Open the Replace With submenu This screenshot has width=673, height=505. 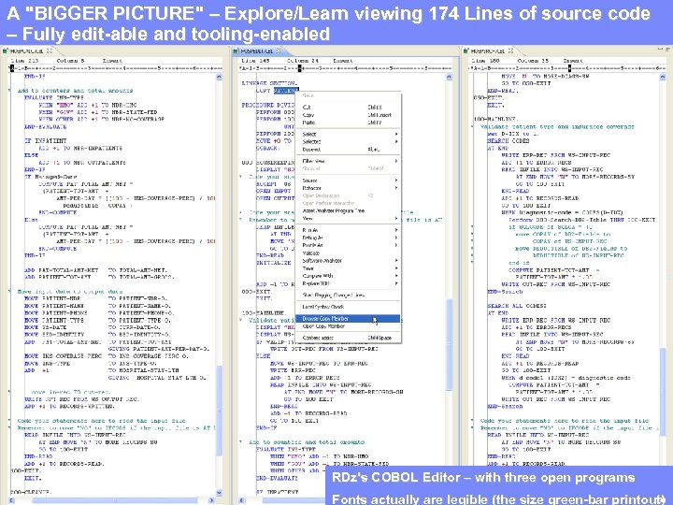348,283
